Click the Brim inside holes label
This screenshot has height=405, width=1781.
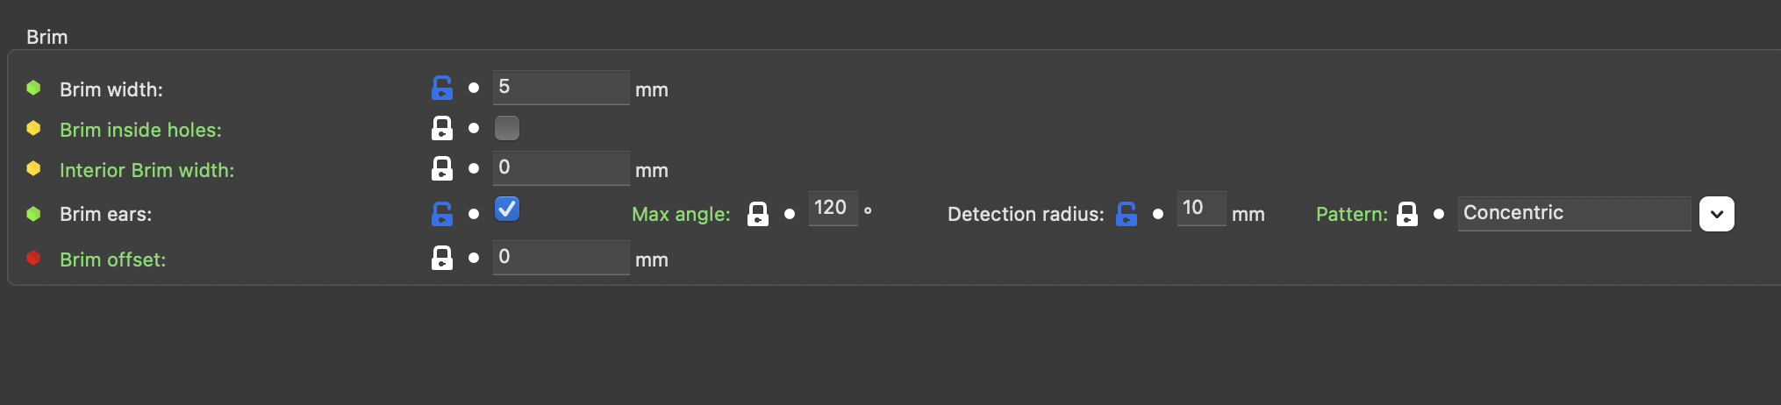140,130
